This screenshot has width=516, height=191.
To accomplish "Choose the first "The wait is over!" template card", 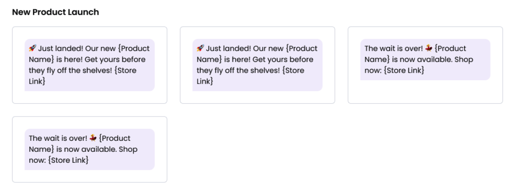I will coord(425,65).
